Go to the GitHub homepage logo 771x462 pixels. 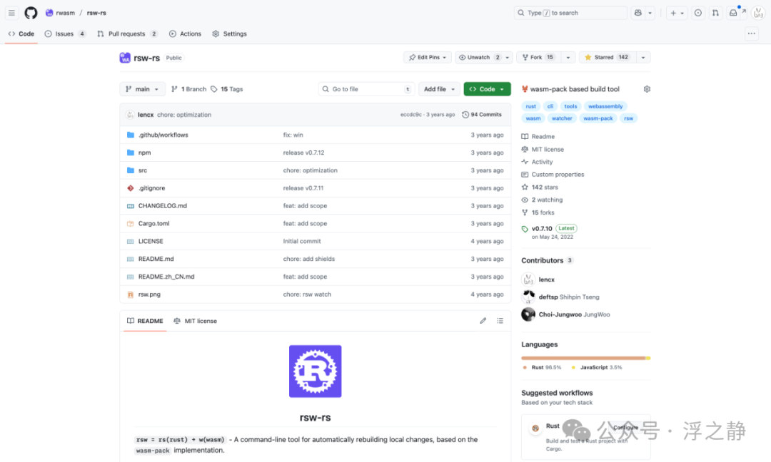31,13
